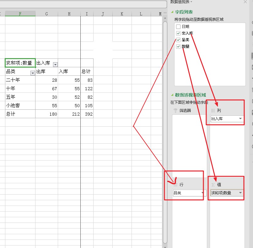253x248 pixels.
Task: Click the 值 area sigma icon
Action: 213,185
